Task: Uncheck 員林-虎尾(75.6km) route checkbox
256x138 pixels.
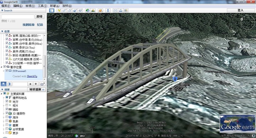Action: pyautogui.click(x=7, y=51)
